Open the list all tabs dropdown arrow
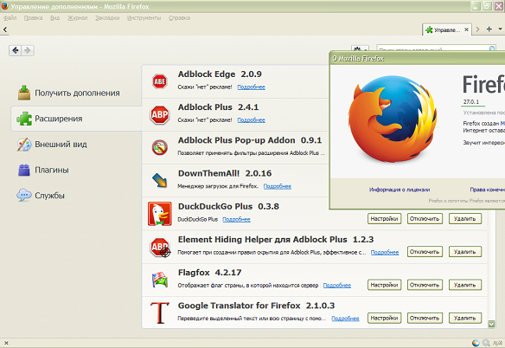The height and width of the screenshot is (348, 505). pos(500,29)
